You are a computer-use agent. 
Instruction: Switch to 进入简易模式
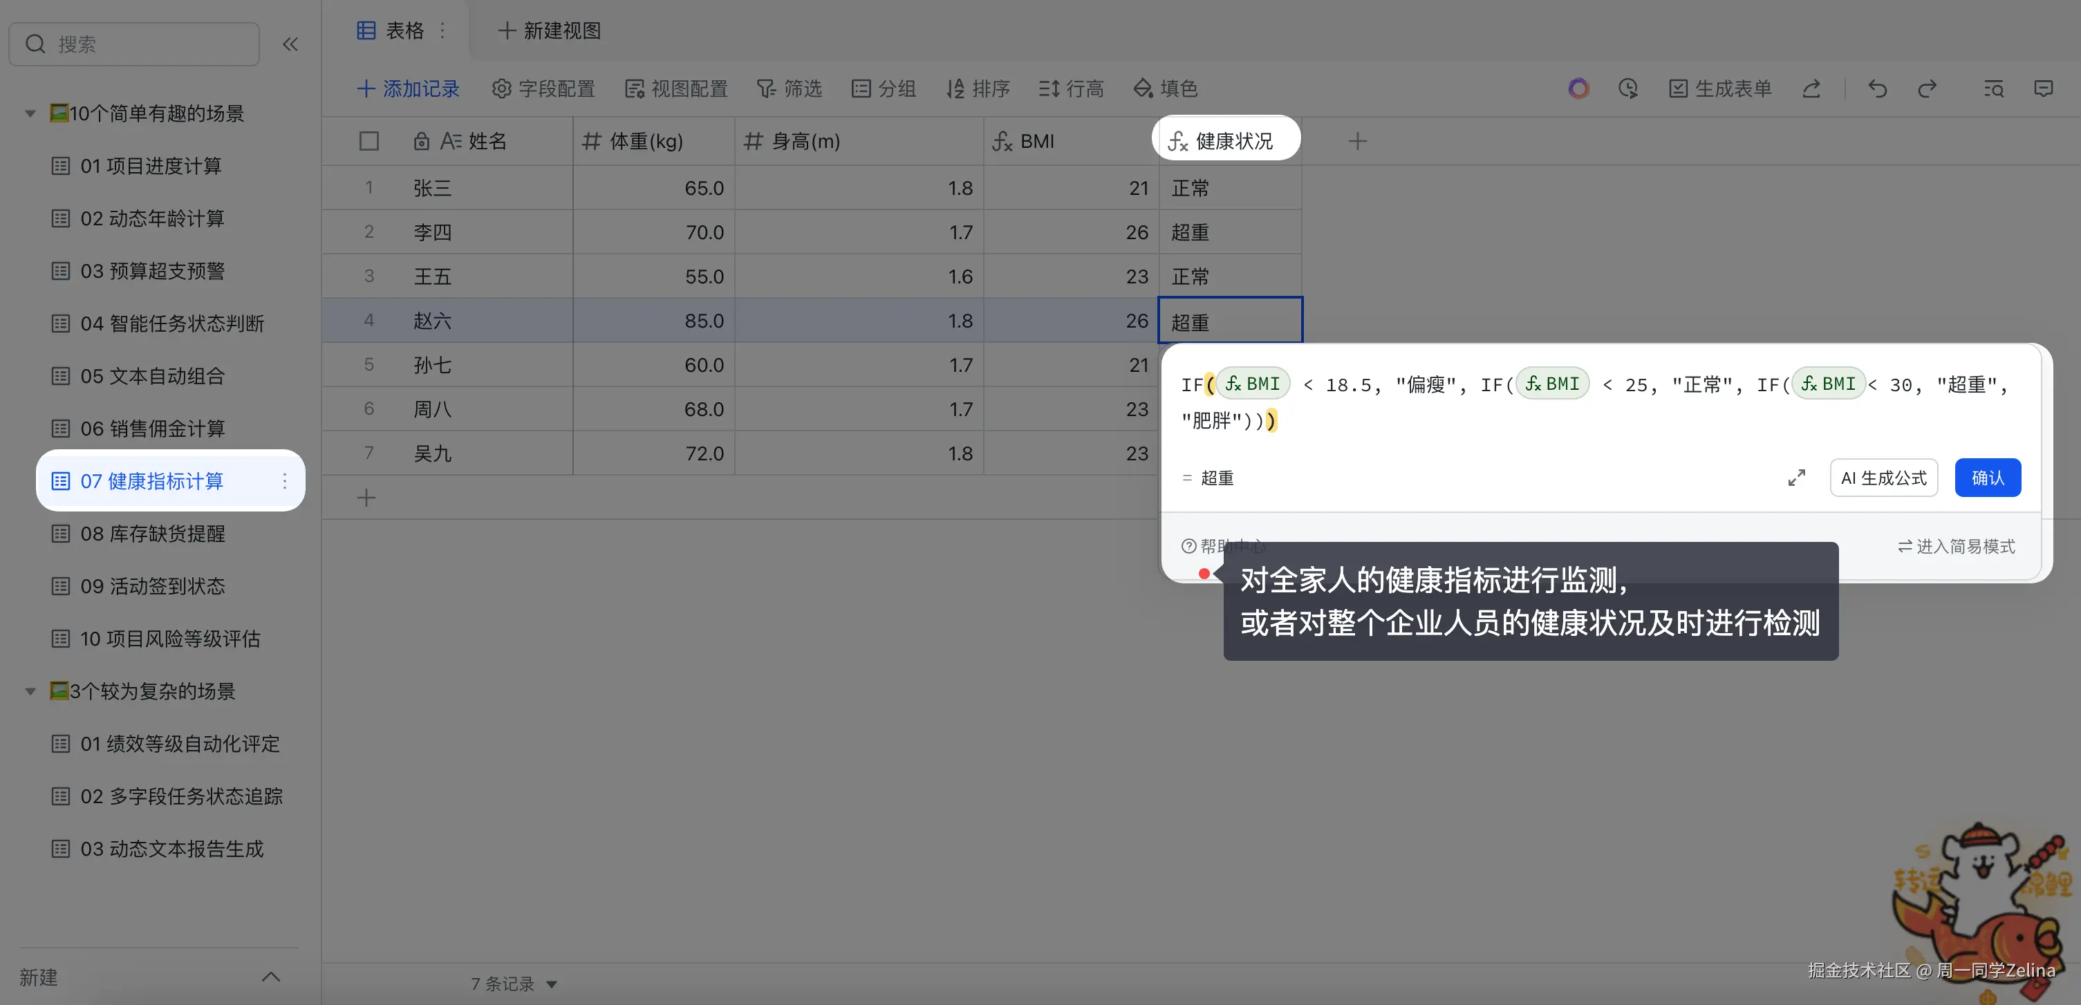coord(1956,547)
